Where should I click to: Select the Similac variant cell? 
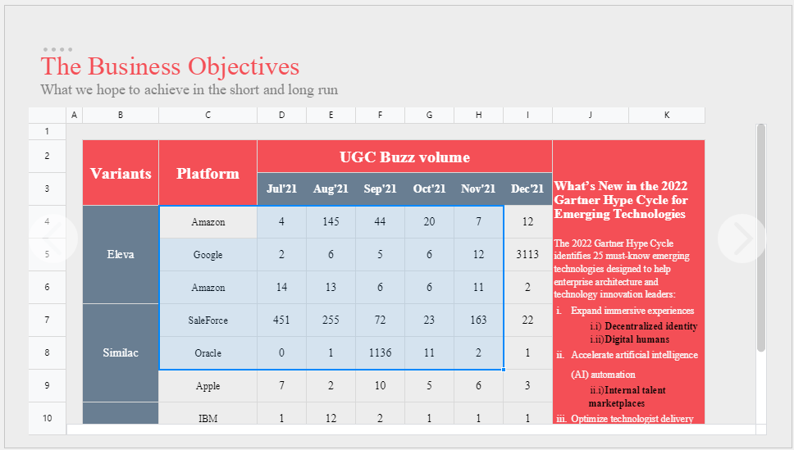tap(121, 352)
